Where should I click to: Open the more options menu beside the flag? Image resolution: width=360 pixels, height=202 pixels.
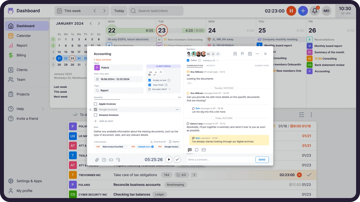(257, 54)
